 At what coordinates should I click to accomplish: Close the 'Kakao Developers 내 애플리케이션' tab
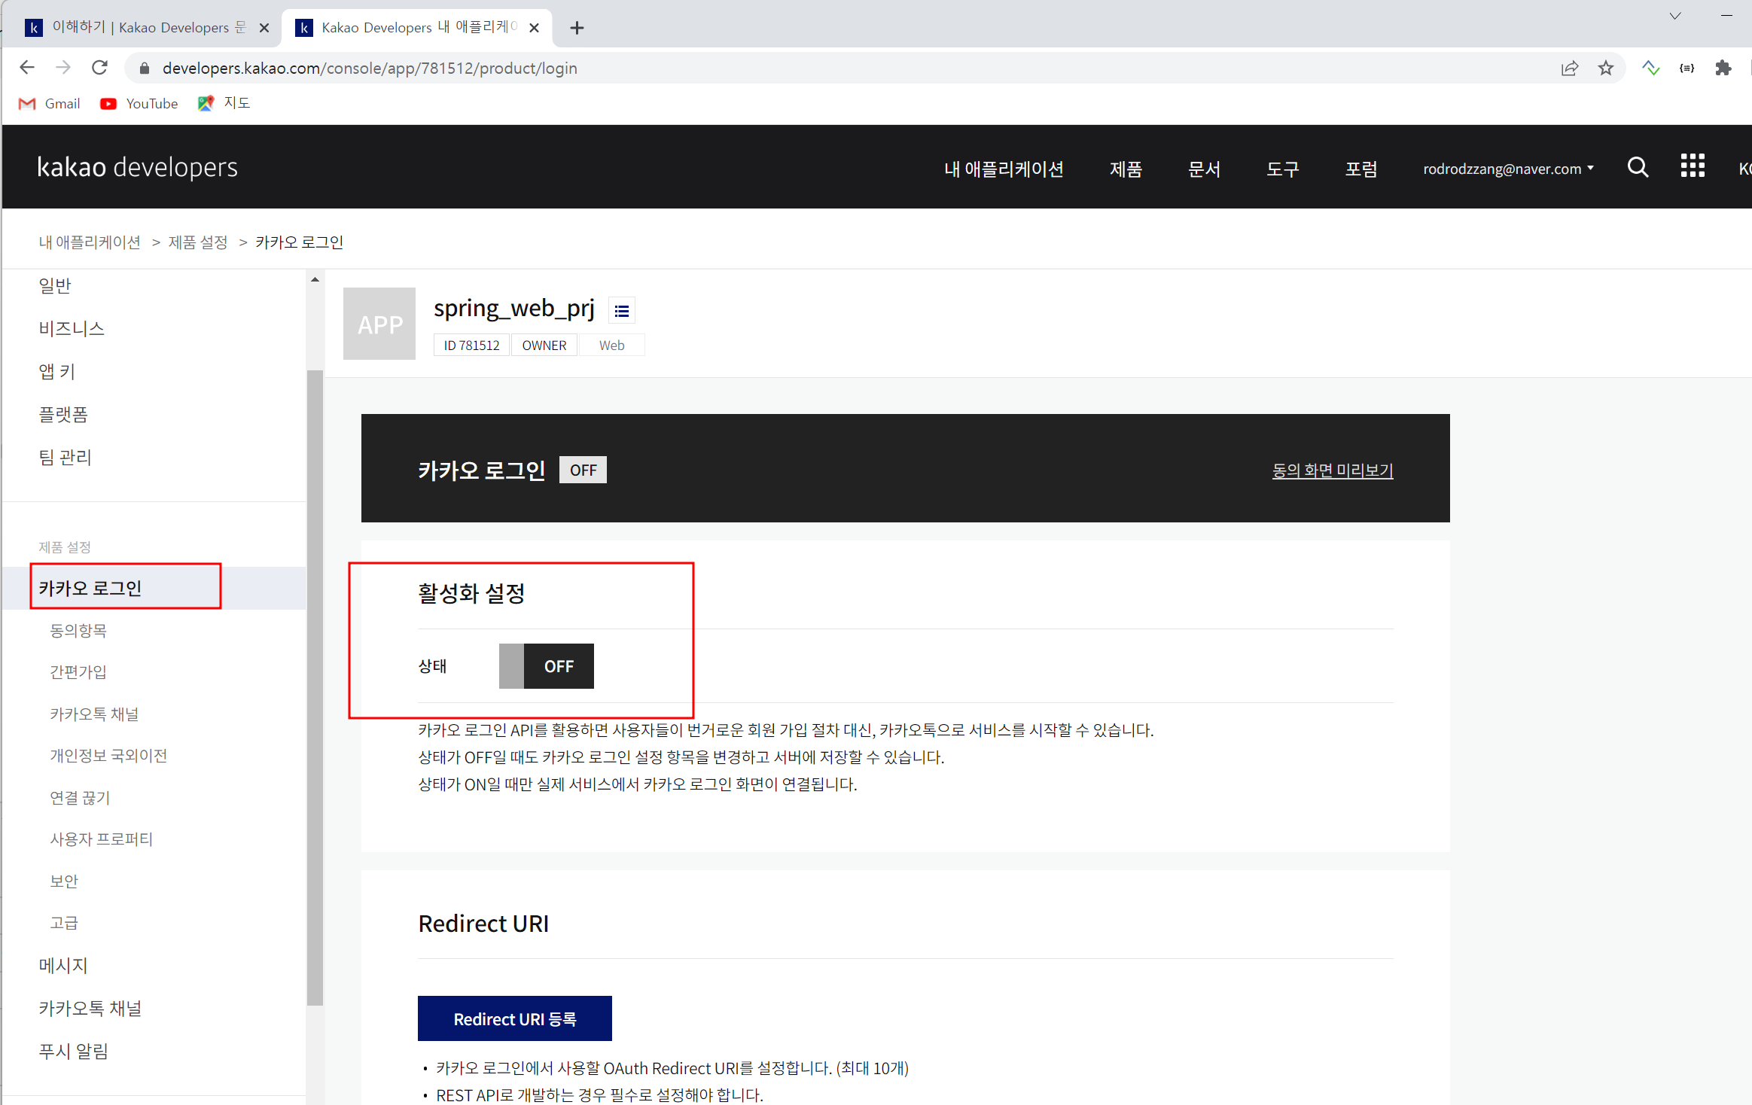pyautogui.click(x=534, y=28)
